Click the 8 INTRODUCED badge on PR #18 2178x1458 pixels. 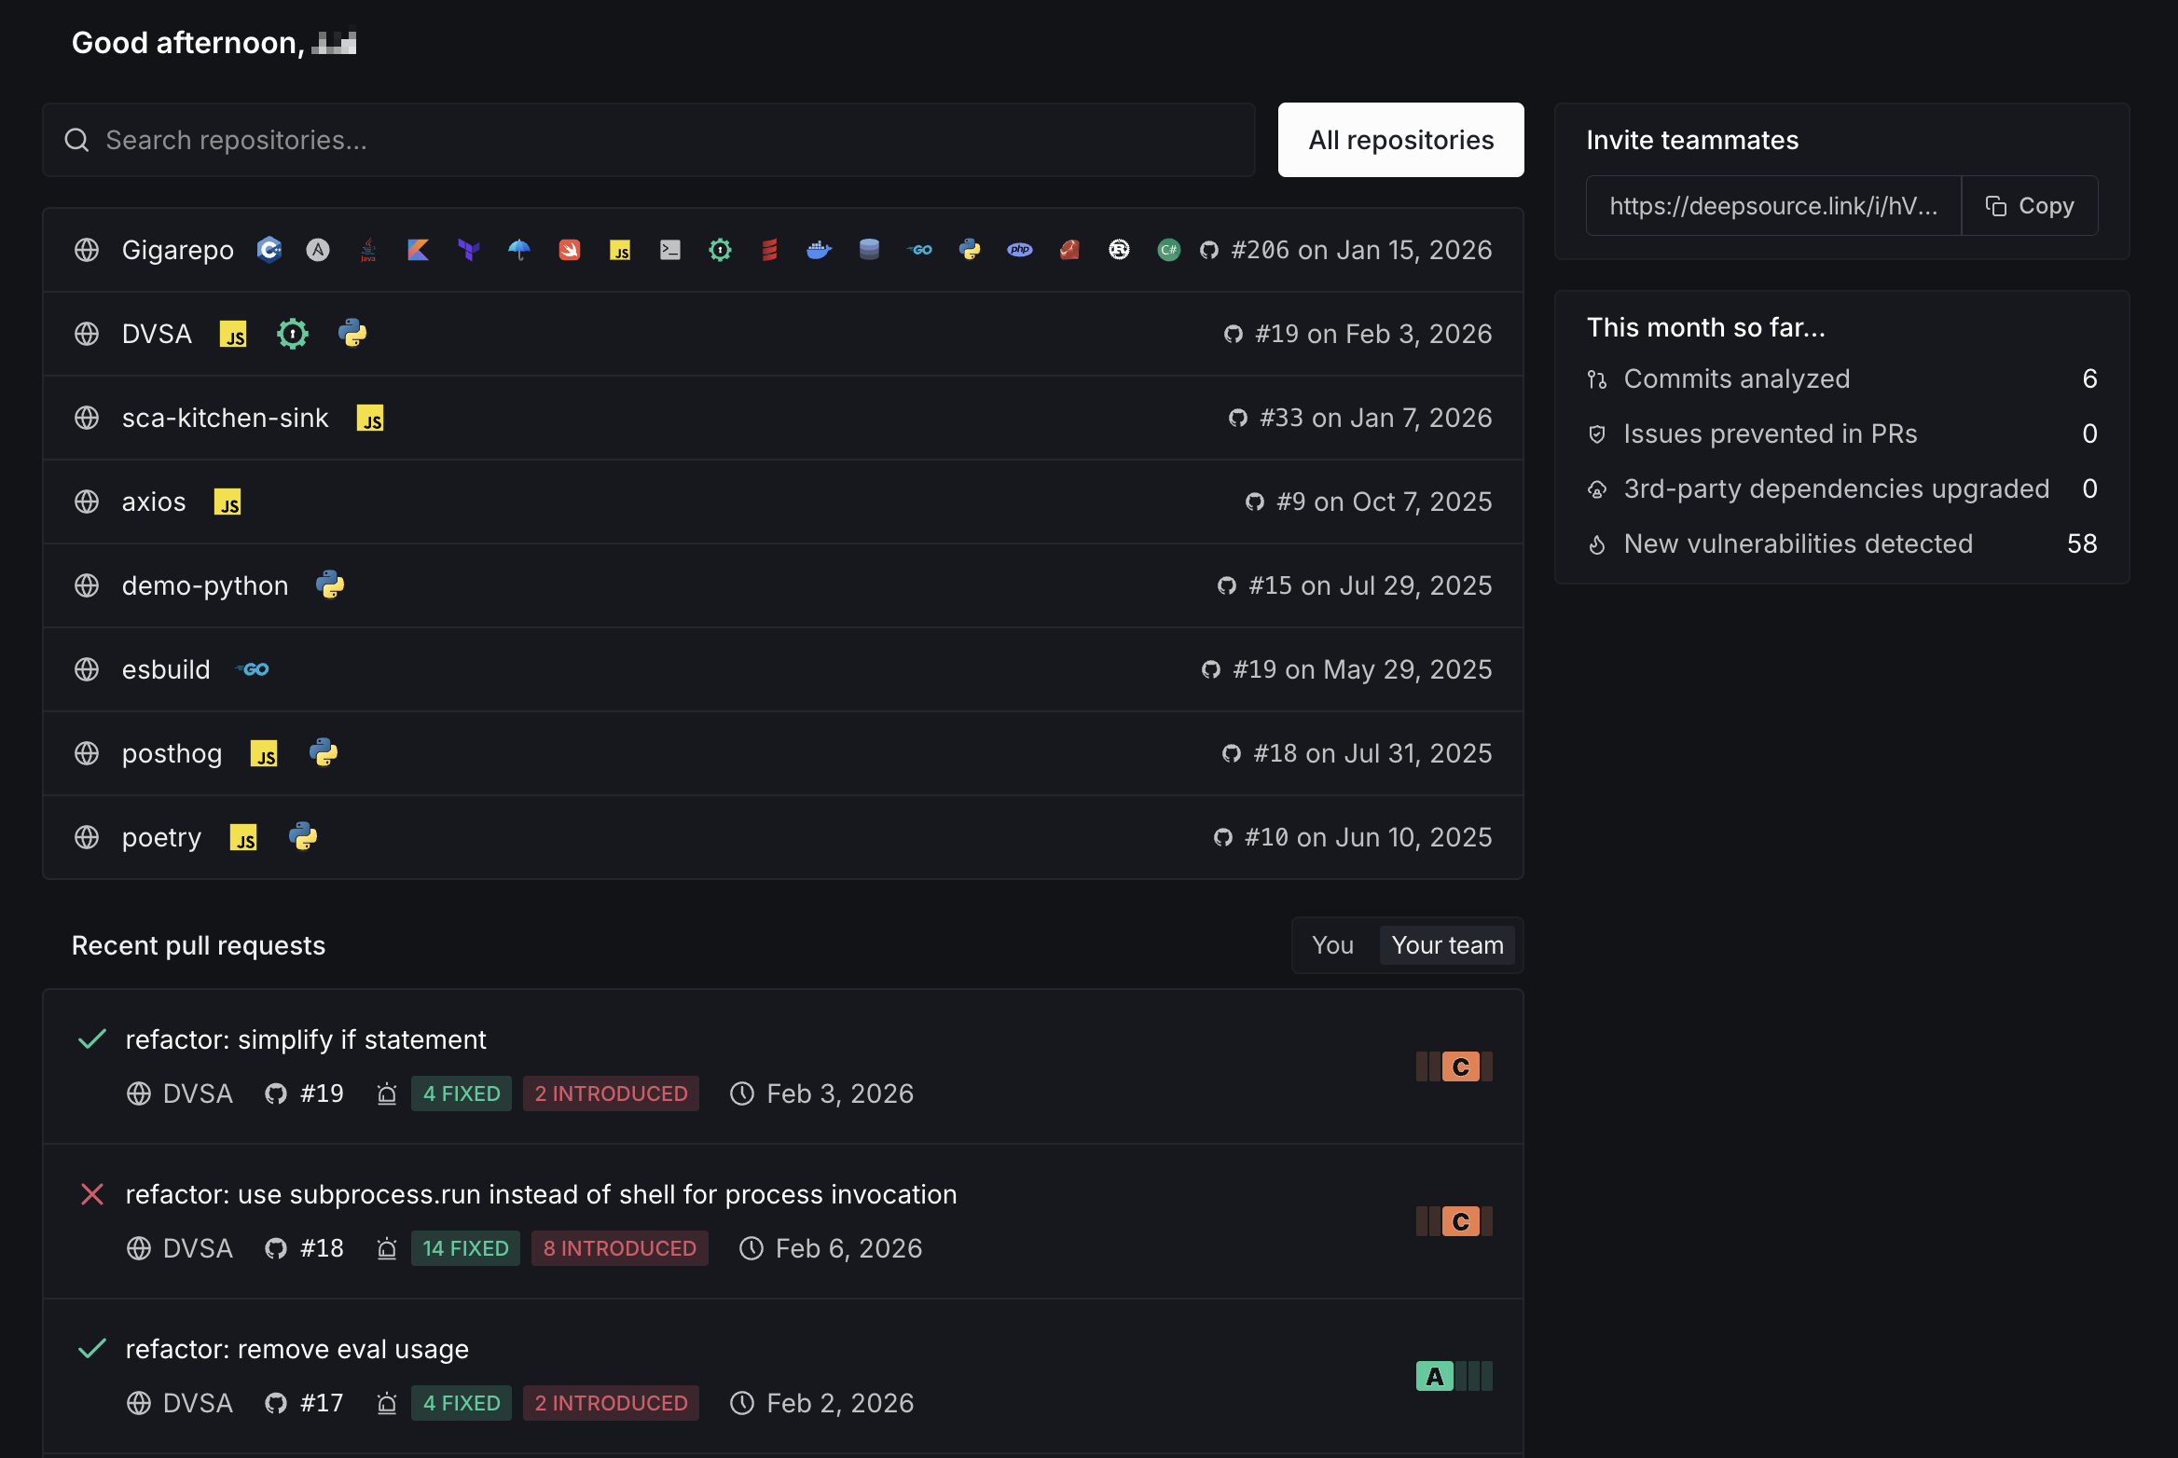click(619, 1248)
